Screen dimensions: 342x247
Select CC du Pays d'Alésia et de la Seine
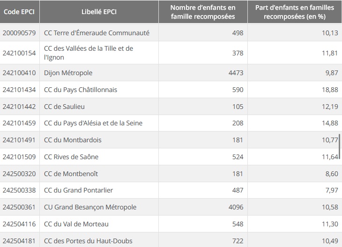(x=93, y=123)
